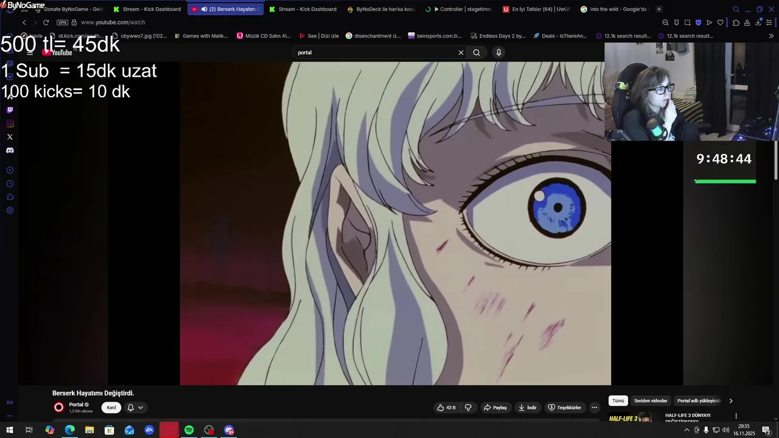Open browser easy setup menu icon

pyautogui.click(x=770, y=23)
